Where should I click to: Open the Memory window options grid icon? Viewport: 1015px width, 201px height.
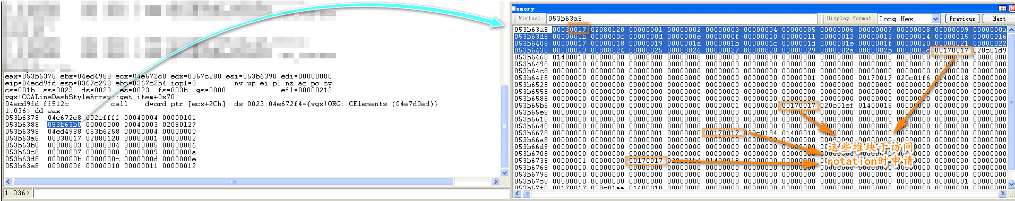pyautogui.click(x=1002, y=8)
